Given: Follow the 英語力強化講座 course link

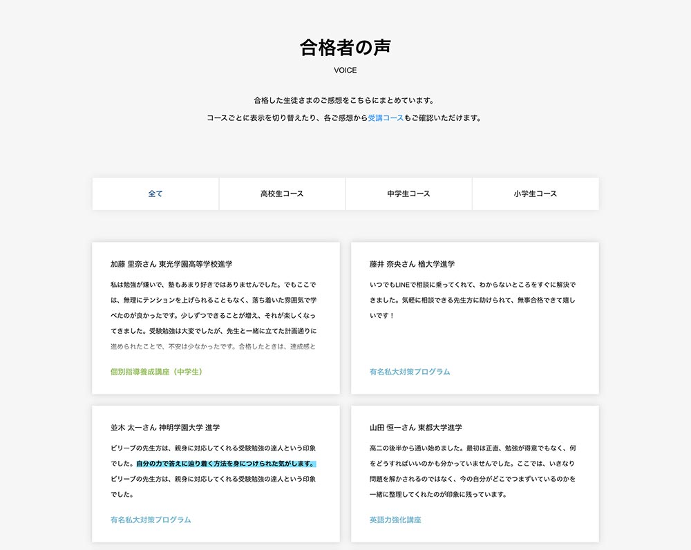Looking at the screenshot, I should pos(395,520).
